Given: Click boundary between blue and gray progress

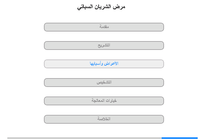Looking at the screenshot, I should click(162, 138).
